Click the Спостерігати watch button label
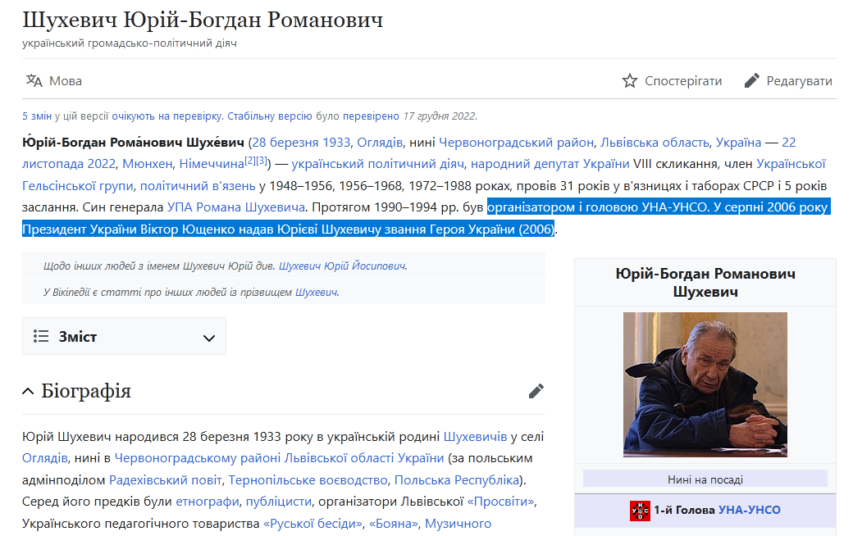 click(683, 81)
